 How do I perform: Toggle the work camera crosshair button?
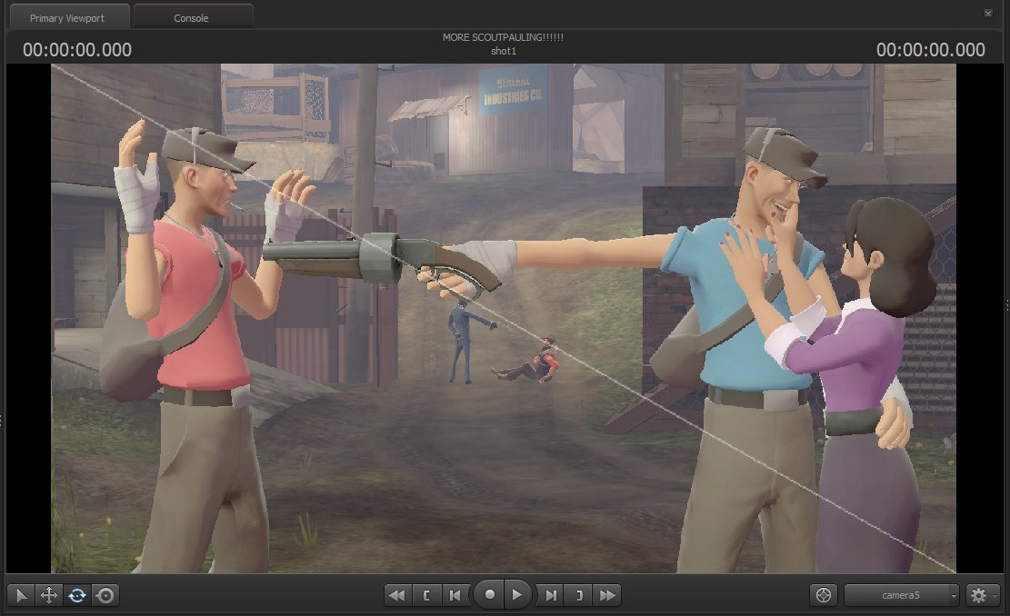(824, 595)
